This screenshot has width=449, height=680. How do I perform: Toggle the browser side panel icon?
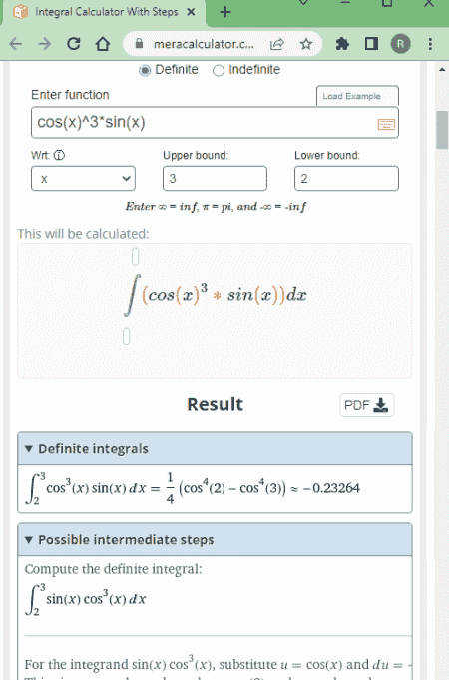tap(371, 44)
